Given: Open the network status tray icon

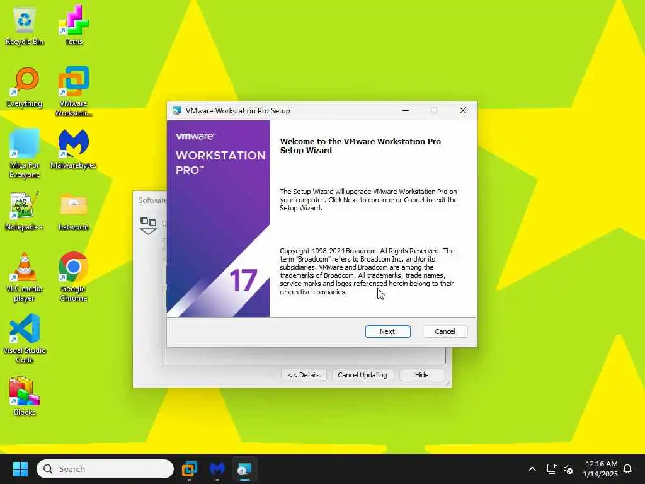Looking at the screenshot, I should pos(552,469).
